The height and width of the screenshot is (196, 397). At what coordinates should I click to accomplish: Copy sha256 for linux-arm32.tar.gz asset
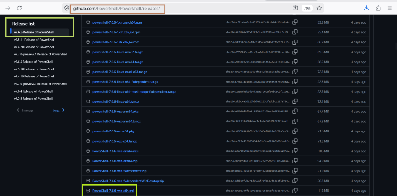[295, 52]
